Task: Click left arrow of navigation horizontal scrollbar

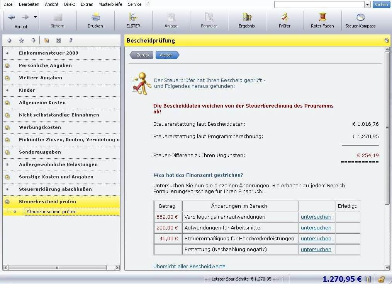Action: pyautogui.click(x=5, y=267)
